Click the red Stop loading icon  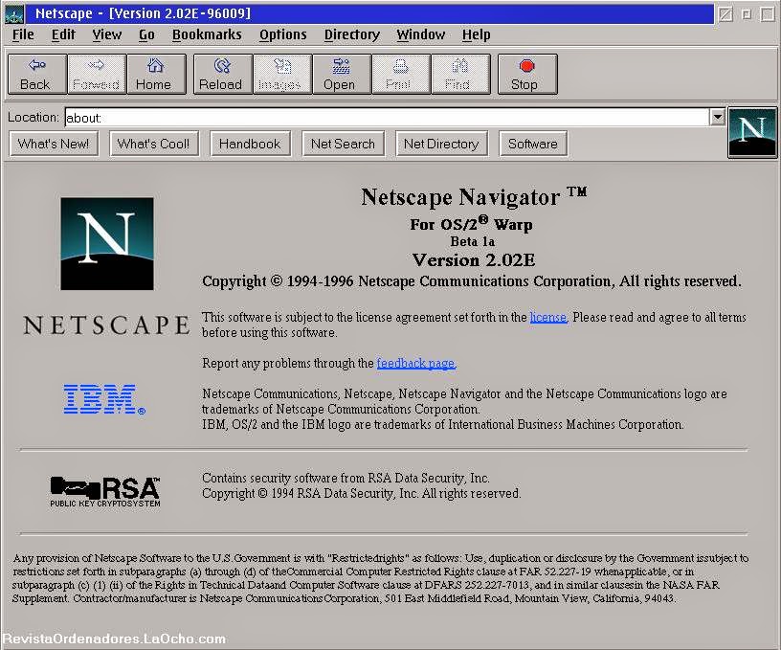pos(527,74)
